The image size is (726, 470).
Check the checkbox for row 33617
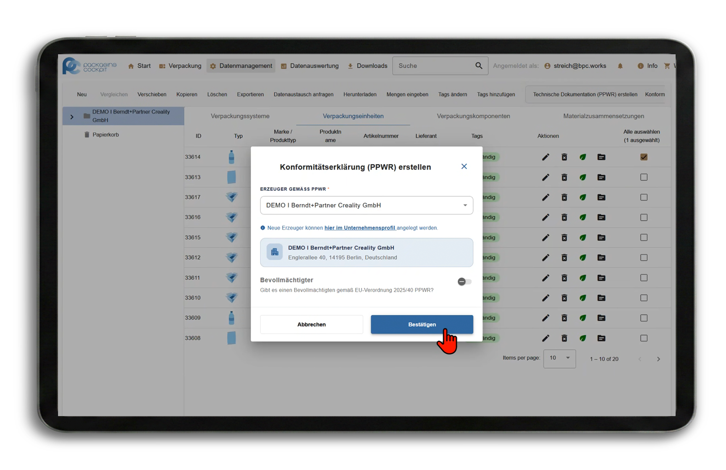pos(644,198)
